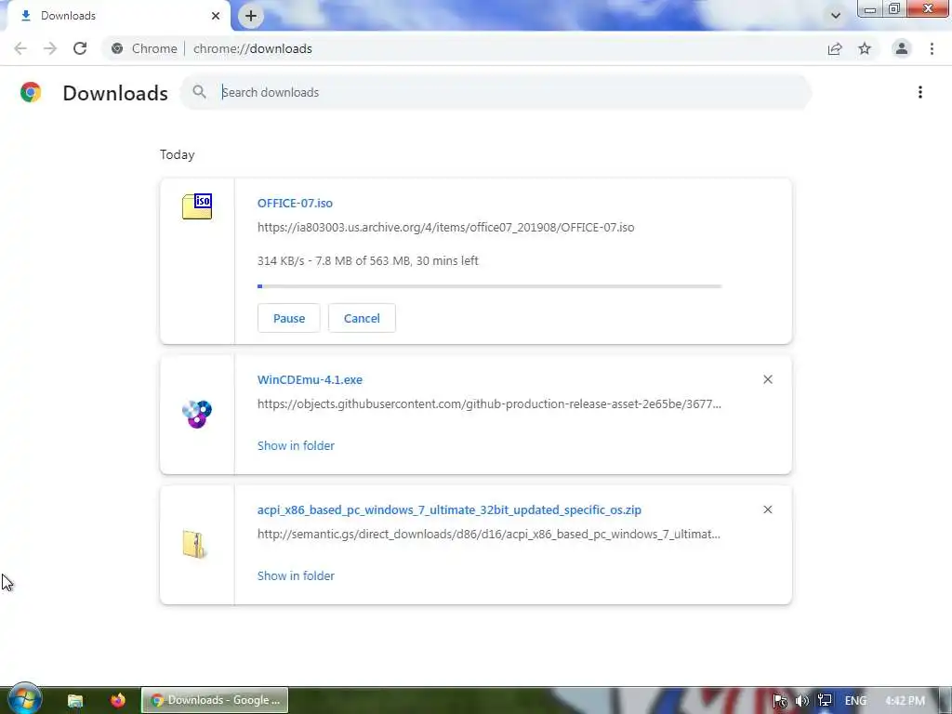Select the Downloads - Google taskbar button
Screen dimensions: 952x714
[215, 700]
